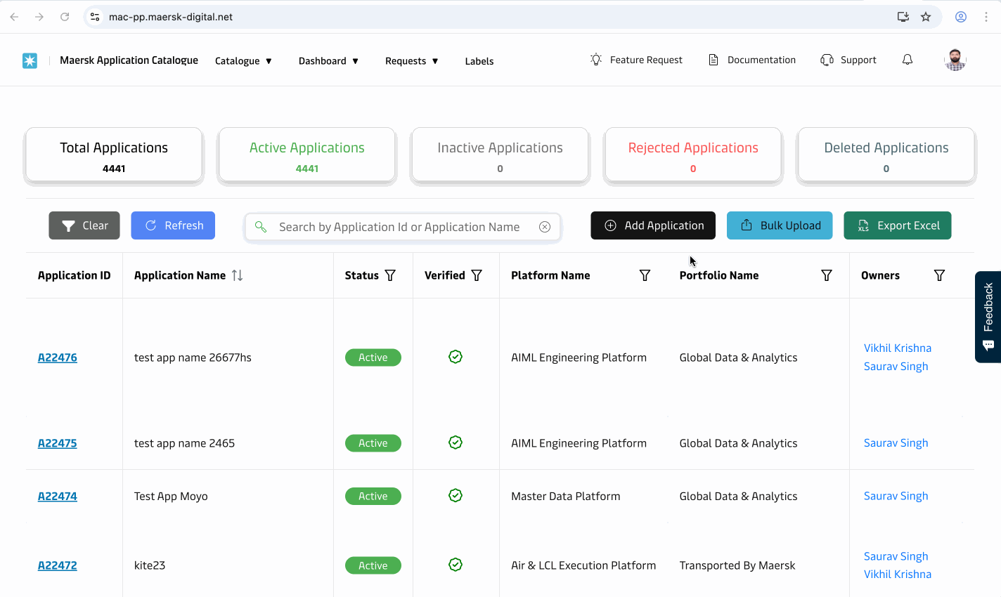The width and height of the screenshot is (1001, 597).
Task: Toggle the Platform Name filter funnel
Action: [645, 275]
